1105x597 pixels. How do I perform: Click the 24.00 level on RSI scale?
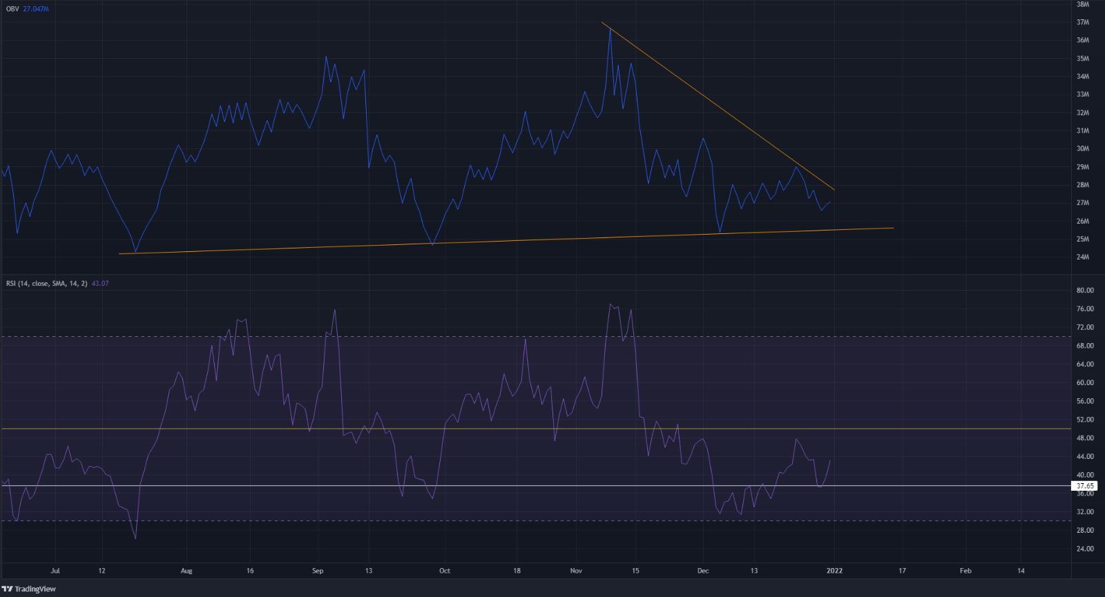(x=1085, y=549)
